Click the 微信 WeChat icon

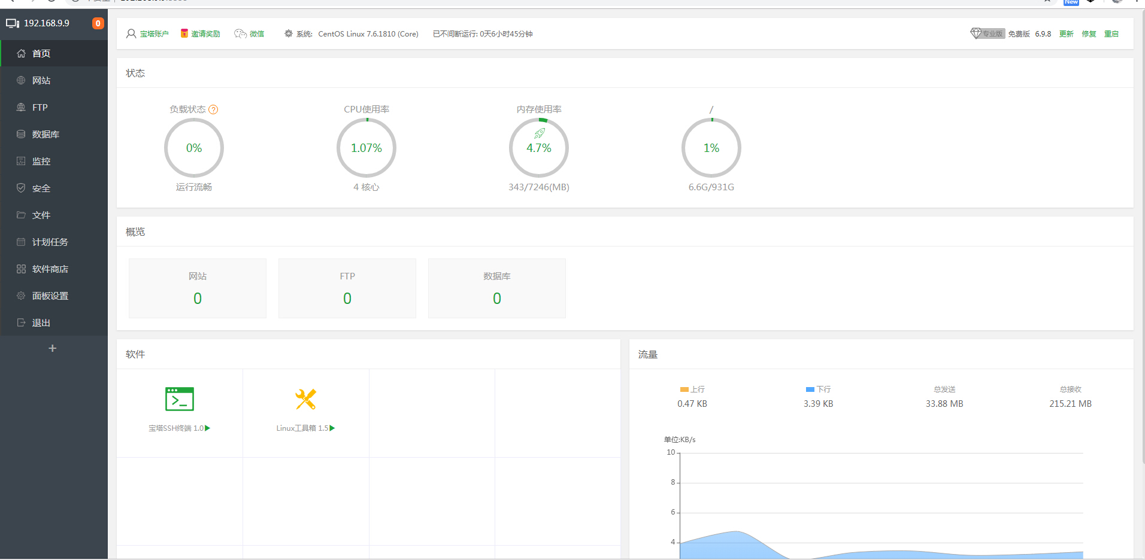[x=241, y=34]
